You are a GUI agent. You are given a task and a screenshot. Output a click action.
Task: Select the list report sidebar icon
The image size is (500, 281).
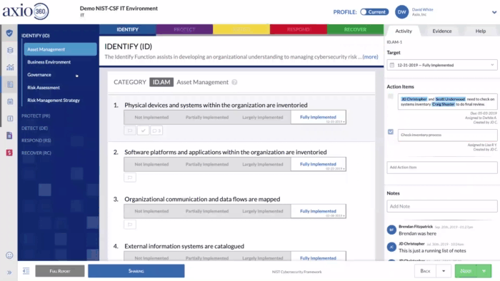point(10,84)
